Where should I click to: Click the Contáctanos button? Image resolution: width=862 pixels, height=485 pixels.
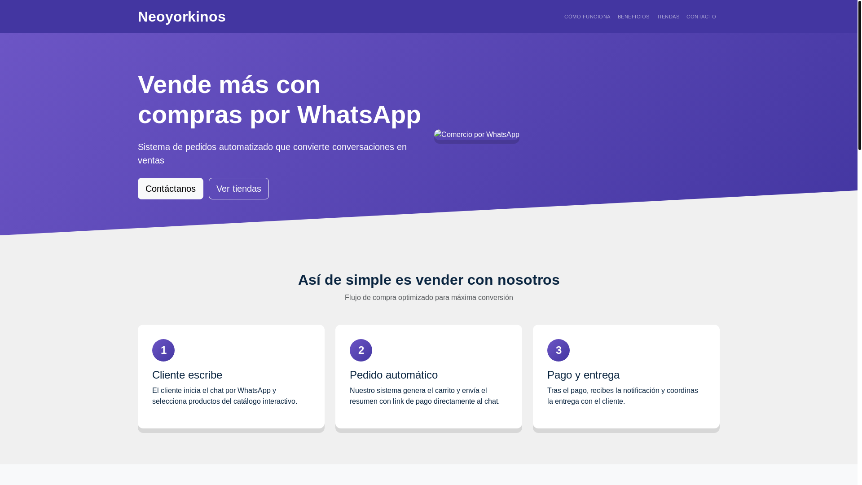tap(171, 189)
